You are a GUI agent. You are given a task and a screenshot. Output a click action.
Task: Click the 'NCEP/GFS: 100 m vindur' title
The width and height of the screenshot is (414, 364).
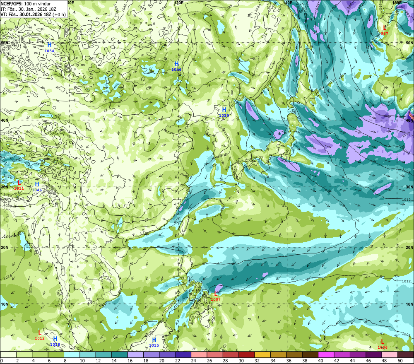click(x=26, y=4)
